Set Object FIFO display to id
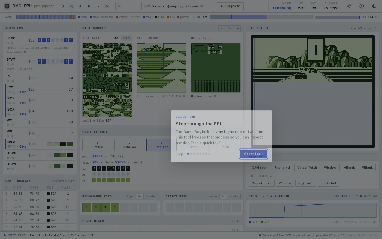This screenshot has width=382, height=239. click(223, 196)
